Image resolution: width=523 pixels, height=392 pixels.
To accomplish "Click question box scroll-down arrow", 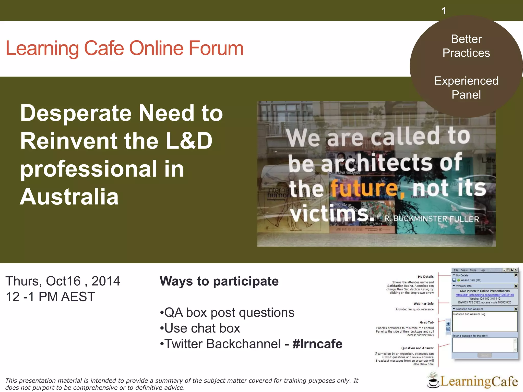I will pos(515,350).
